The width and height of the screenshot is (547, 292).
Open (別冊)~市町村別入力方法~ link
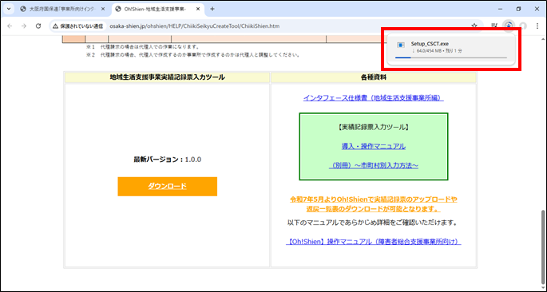click(x=374, y=166)
